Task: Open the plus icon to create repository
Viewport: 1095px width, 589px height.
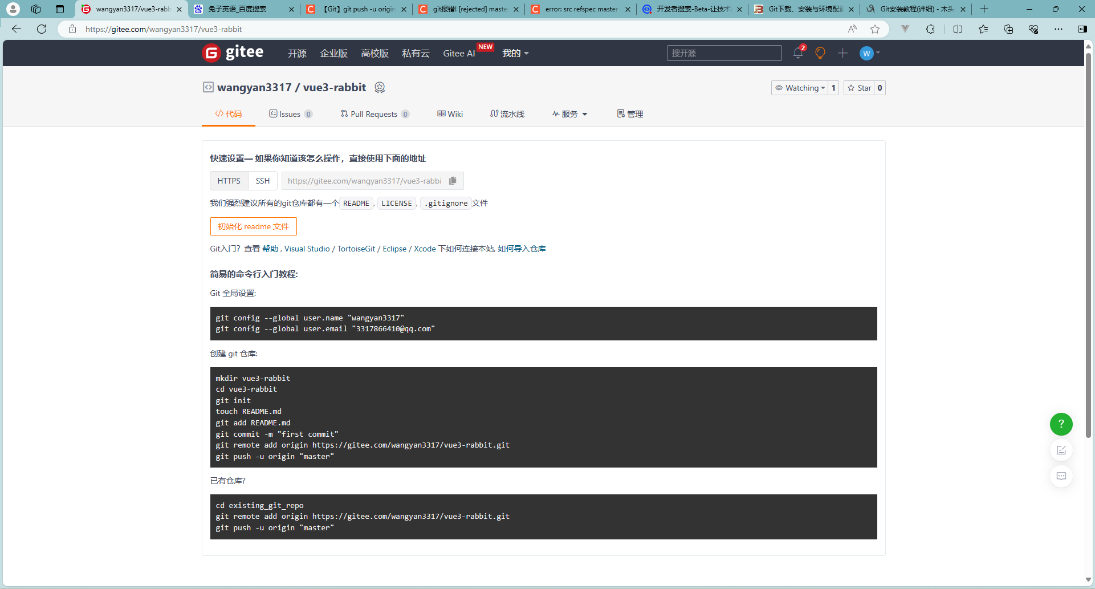Action: [842, 52]
